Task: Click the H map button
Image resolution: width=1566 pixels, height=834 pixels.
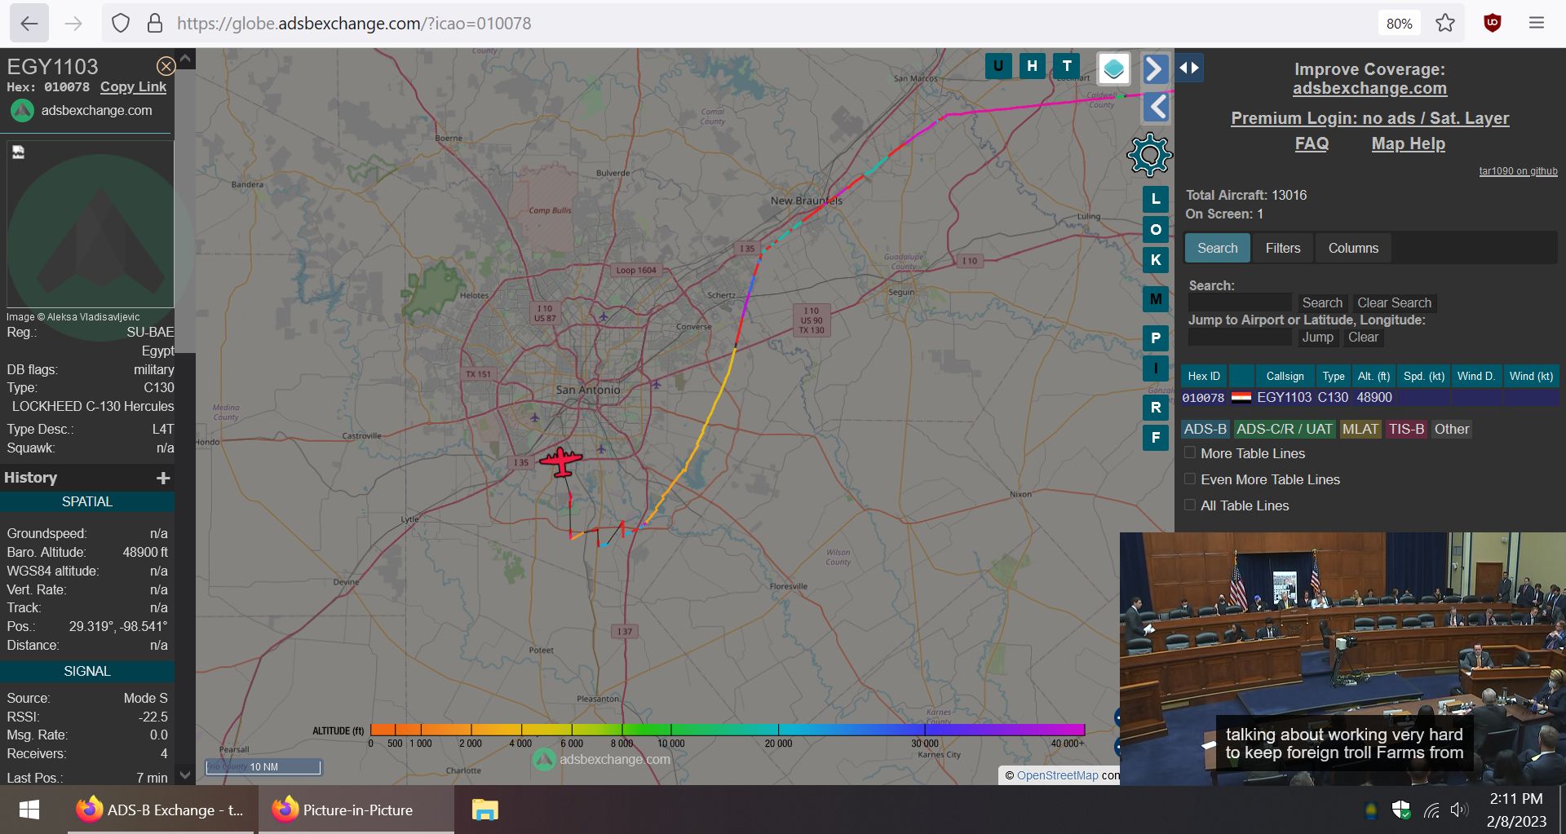Action: tap(1033, 66)
